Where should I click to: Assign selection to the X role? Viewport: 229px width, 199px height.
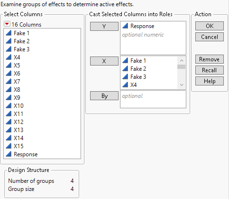tap(104, 61)
